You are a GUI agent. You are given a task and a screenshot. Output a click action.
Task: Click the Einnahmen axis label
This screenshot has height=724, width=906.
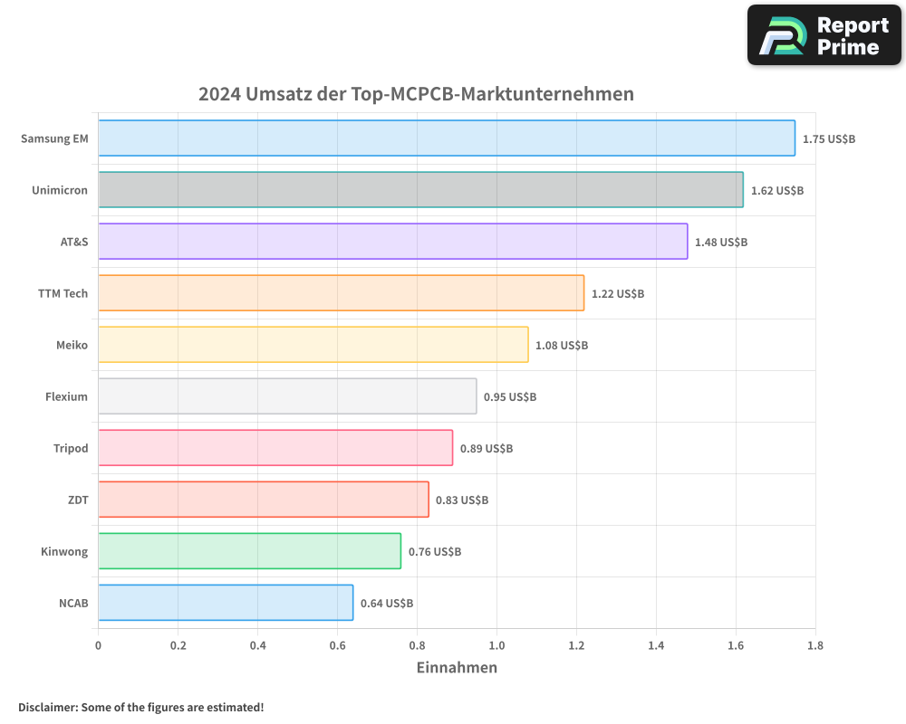457,668
